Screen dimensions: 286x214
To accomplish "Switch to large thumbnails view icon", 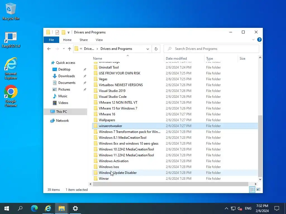I will 258,189.
